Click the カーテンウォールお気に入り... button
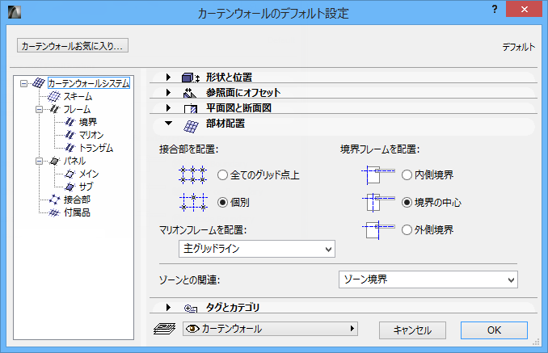 pos(73,46)
